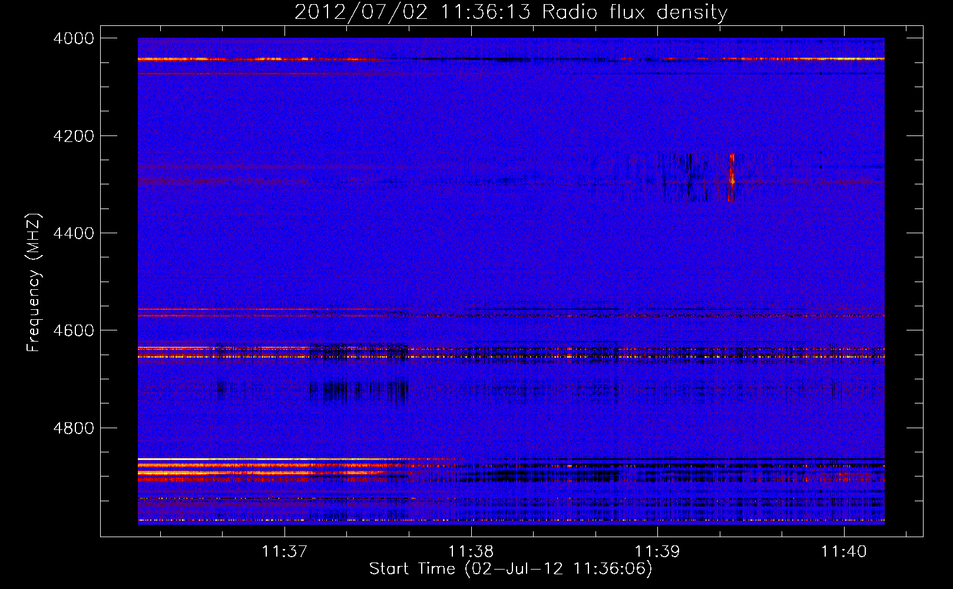953x589 pixels.
Task: Click the 11:40 time tick label
Action: (843, 552)
